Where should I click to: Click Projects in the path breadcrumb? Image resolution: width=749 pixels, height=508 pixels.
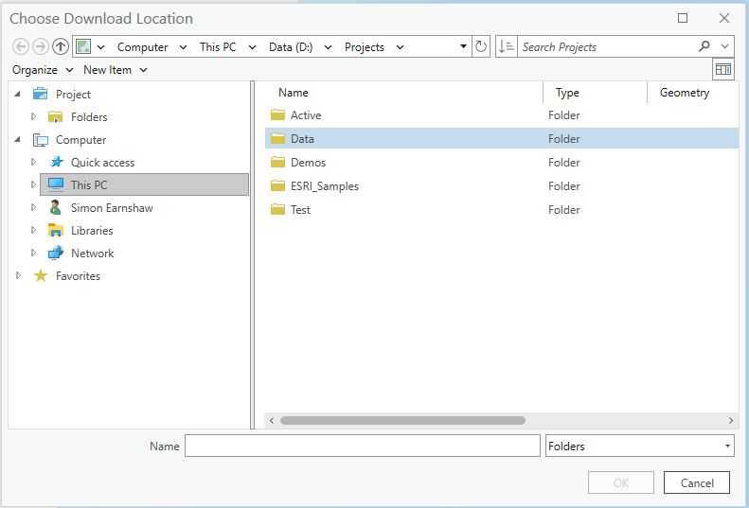(x=364, y=47)
